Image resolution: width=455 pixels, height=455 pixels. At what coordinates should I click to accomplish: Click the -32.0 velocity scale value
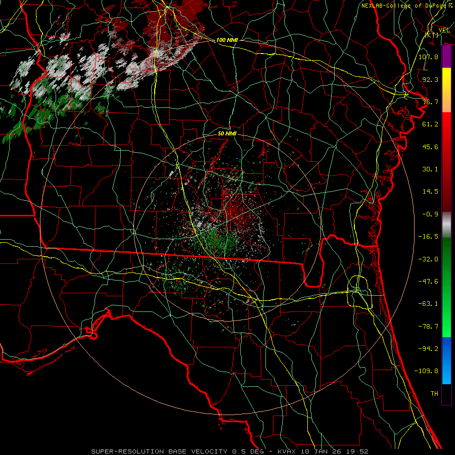[428, 259]
